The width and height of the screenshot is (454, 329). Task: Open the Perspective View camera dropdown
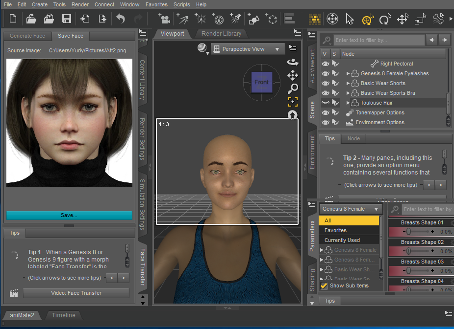(x=248, y=49)
